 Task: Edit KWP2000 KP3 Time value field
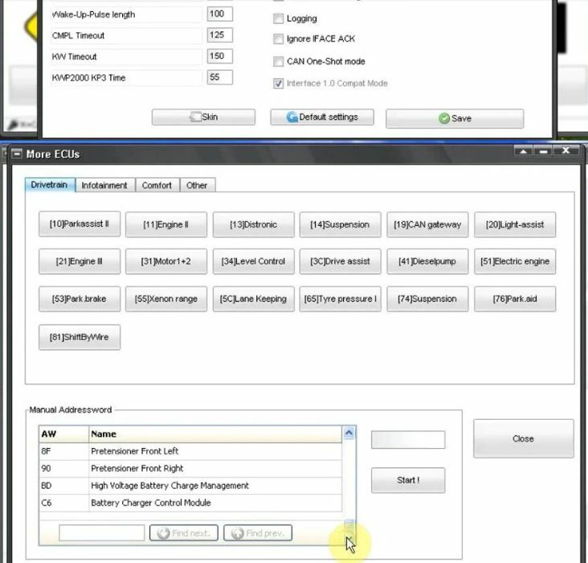(x=220, y=77)
